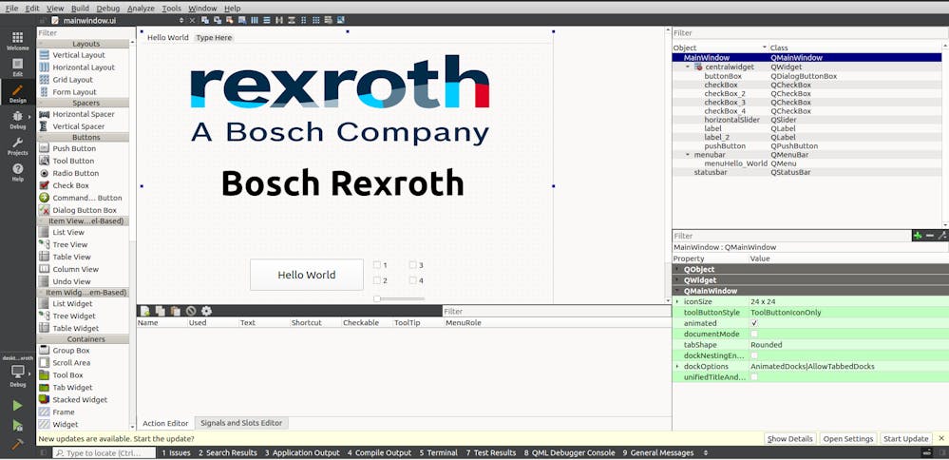Click Lay Out Horizontally toolbar icon
949x460 pixels.
click(x=255, y=20)
